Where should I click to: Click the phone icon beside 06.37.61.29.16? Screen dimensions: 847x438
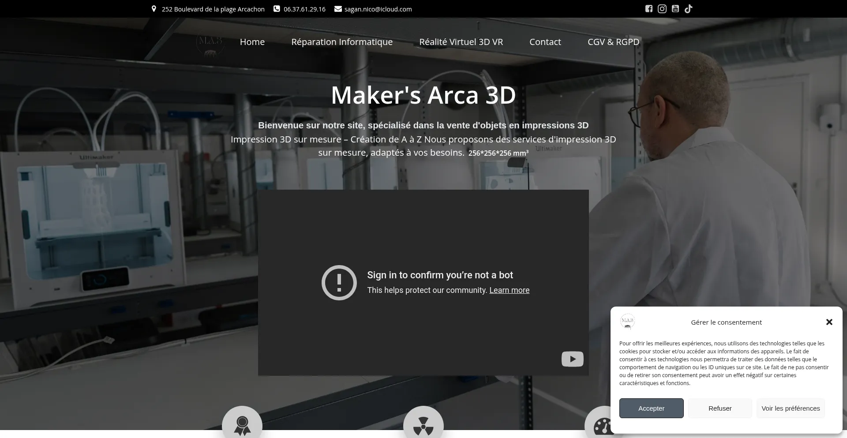point(277,9)
